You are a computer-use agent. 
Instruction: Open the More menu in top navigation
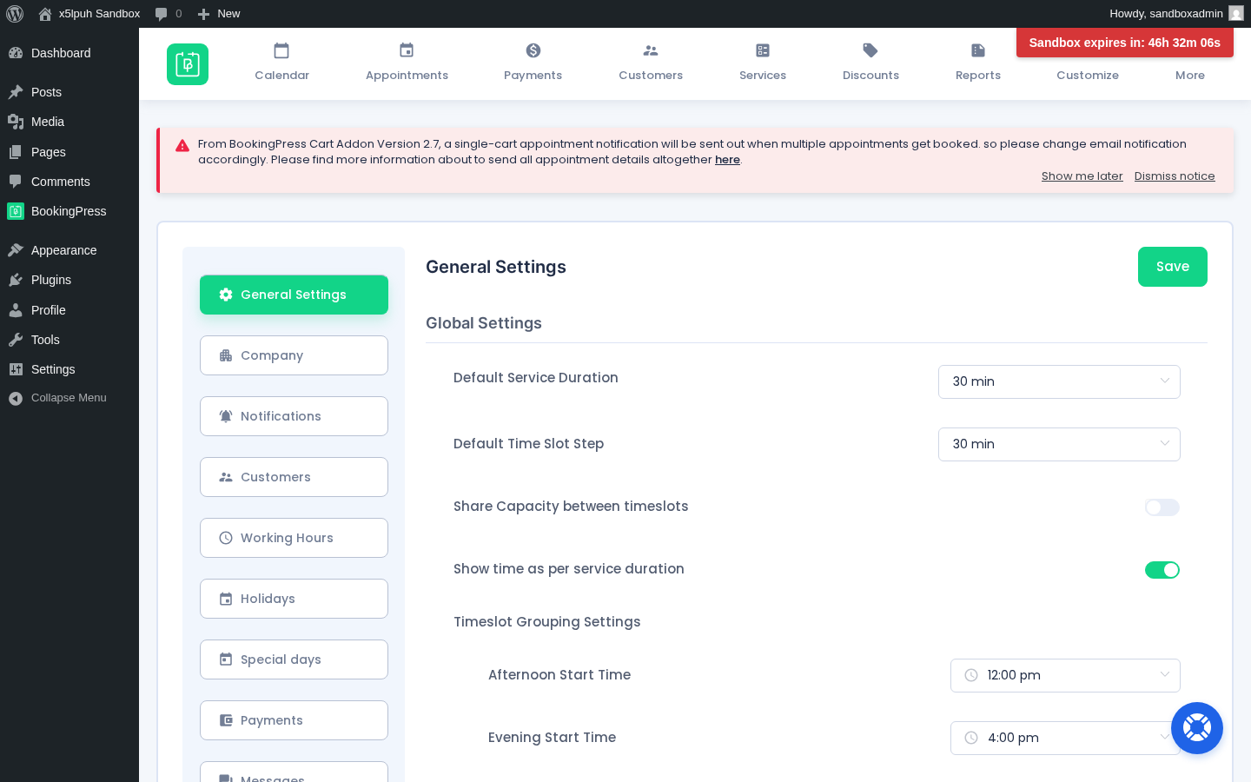1190,76
